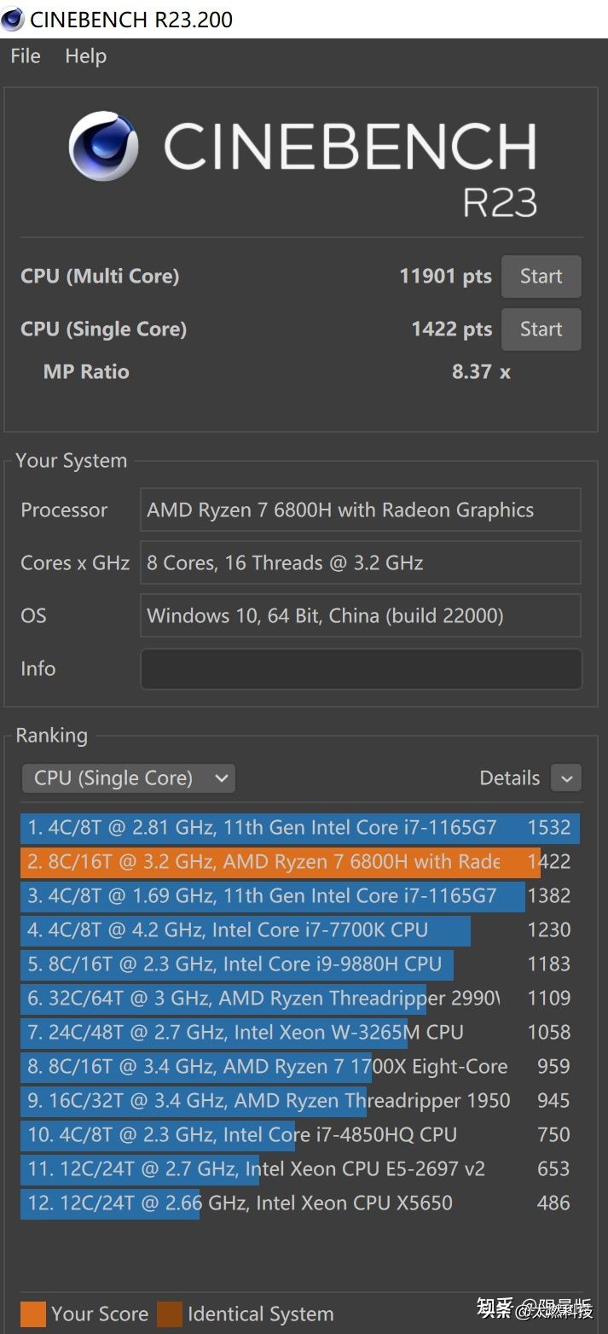608x1334 pixels.
Task: Start the CPU Single Core test
Action: (x=541, y=329)
